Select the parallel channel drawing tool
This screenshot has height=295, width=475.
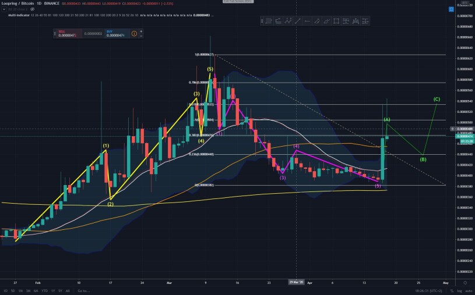[317, 21]
